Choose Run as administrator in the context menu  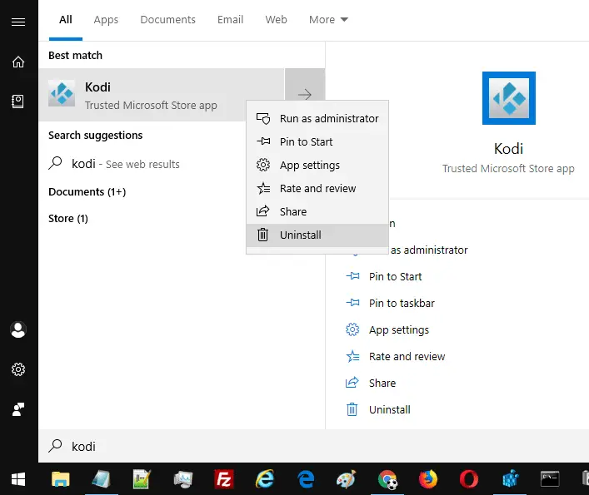click(317, 118)
